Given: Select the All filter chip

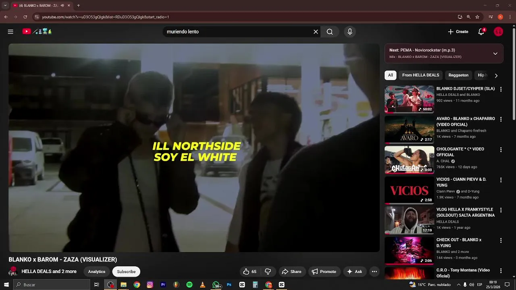Looking at the screenshot, I should coord(390,75).
